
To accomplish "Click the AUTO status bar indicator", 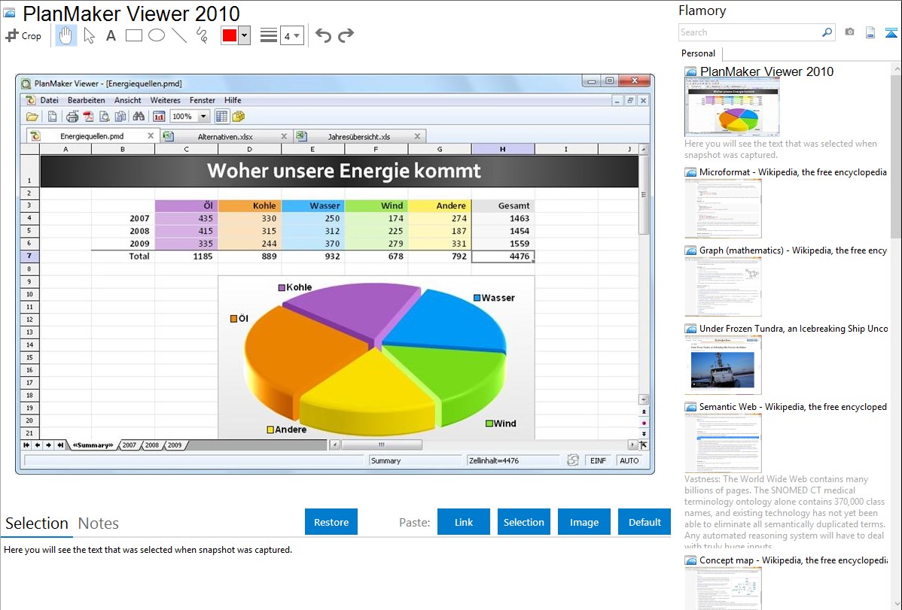I will pyautogui.click(x=629, y=460).
